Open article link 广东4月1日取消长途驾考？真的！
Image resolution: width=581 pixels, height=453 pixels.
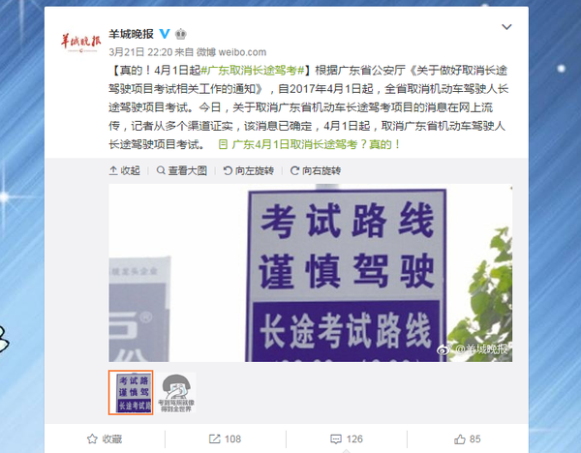pyautogui.click(x=310, y=144)
